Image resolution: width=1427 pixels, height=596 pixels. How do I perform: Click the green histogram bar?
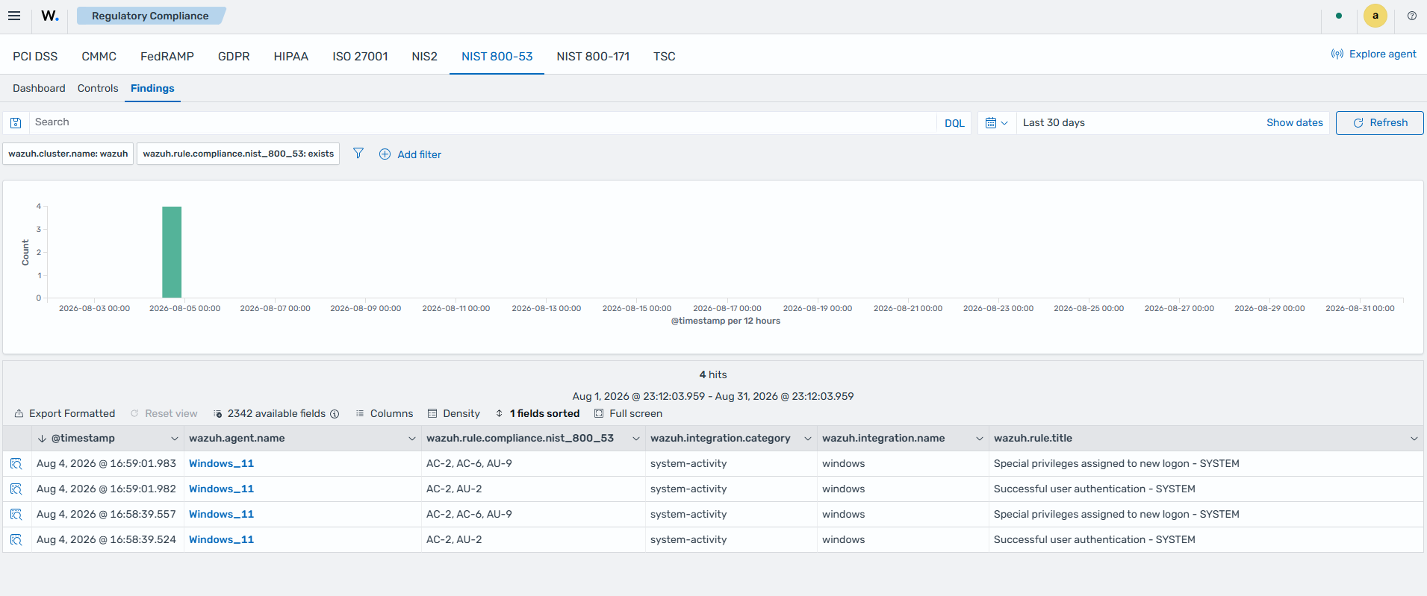[172, 252]
